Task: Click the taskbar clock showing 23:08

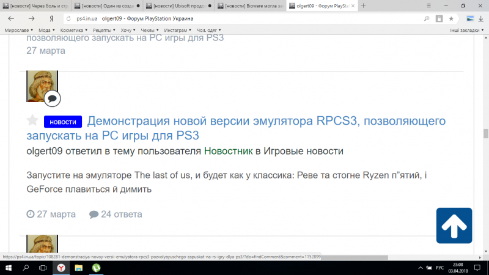Action: [458, 268]
